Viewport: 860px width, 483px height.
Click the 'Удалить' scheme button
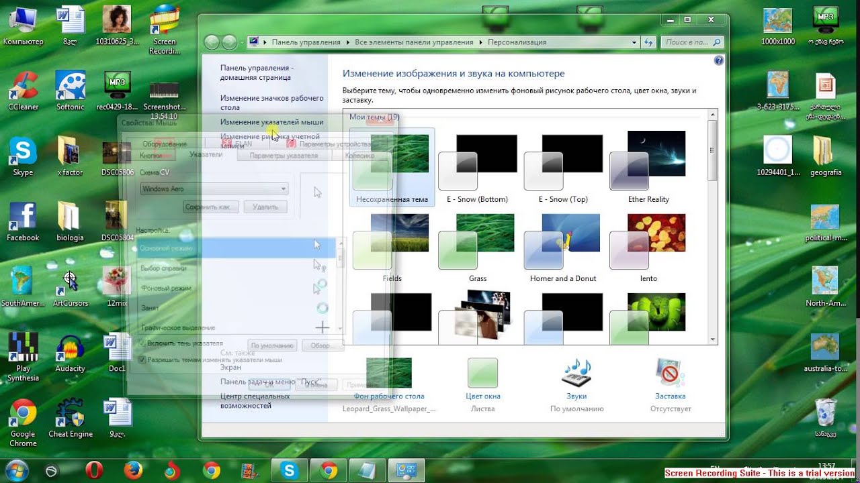coord(265,207)
